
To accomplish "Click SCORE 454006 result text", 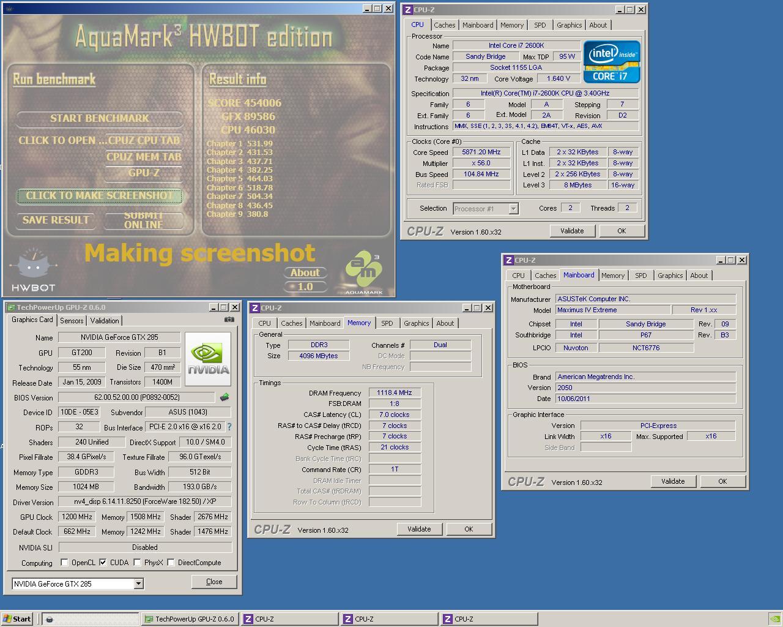I will tap(245, 103).
